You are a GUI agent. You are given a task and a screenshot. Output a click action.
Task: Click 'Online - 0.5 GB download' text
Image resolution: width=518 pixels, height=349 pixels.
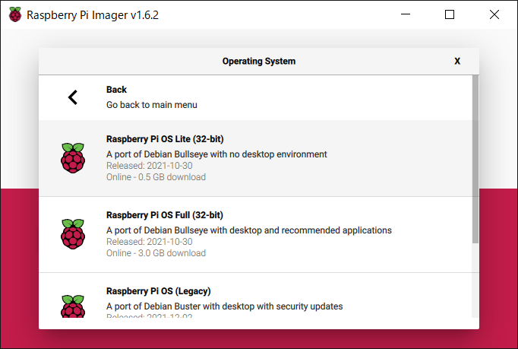click(x=156, y=177)
